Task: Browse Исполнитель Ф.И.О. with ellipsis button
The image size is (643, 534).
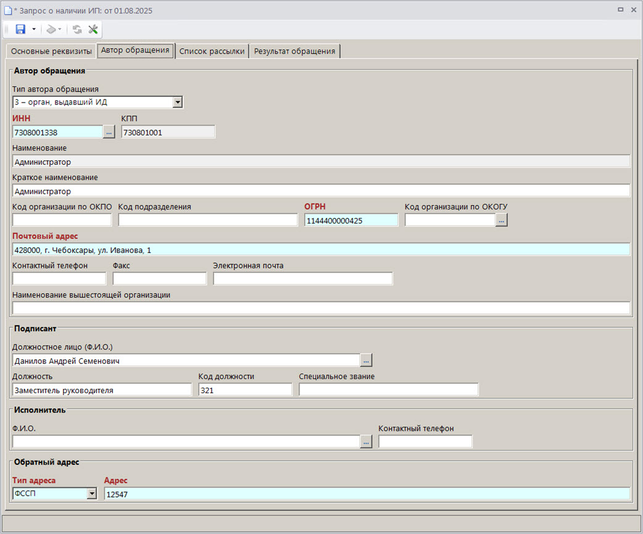Action: click(366, 441)
